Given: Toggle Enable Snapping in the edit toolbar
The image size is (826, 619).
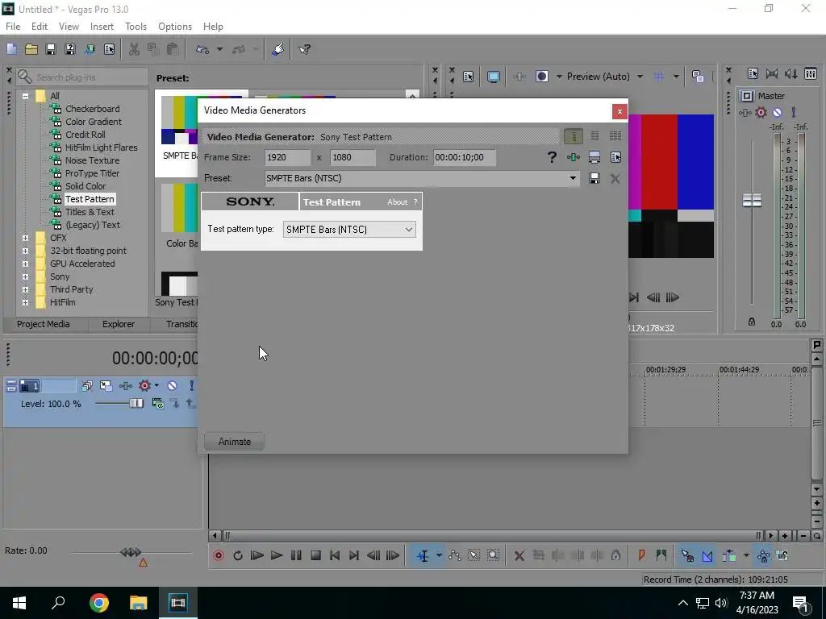Looking at the screenshot, I should coord(687,555).
